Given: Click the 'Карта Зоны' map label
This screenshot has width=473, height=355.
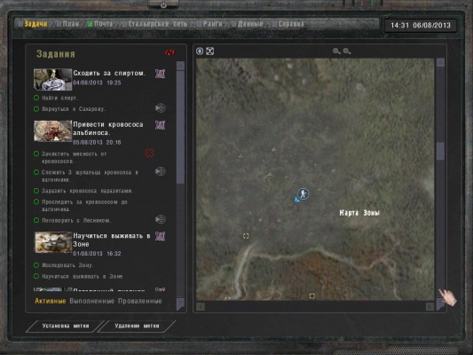Looking at the screenshot, I should (359, 213).
